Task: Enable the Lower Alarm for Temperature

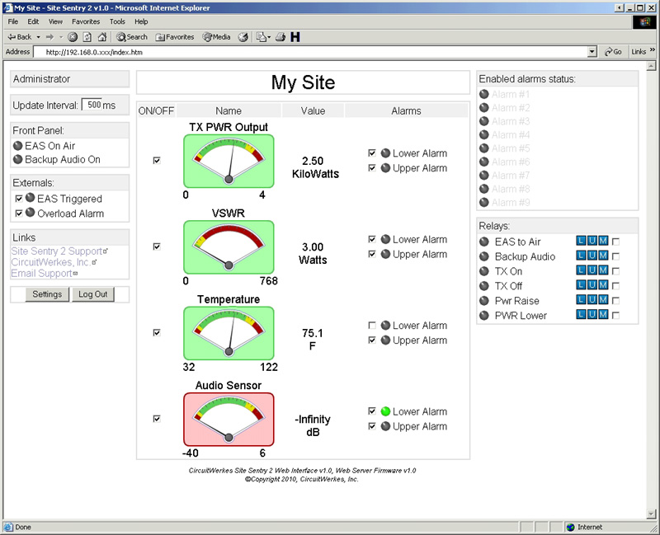Action: point(374,325)
